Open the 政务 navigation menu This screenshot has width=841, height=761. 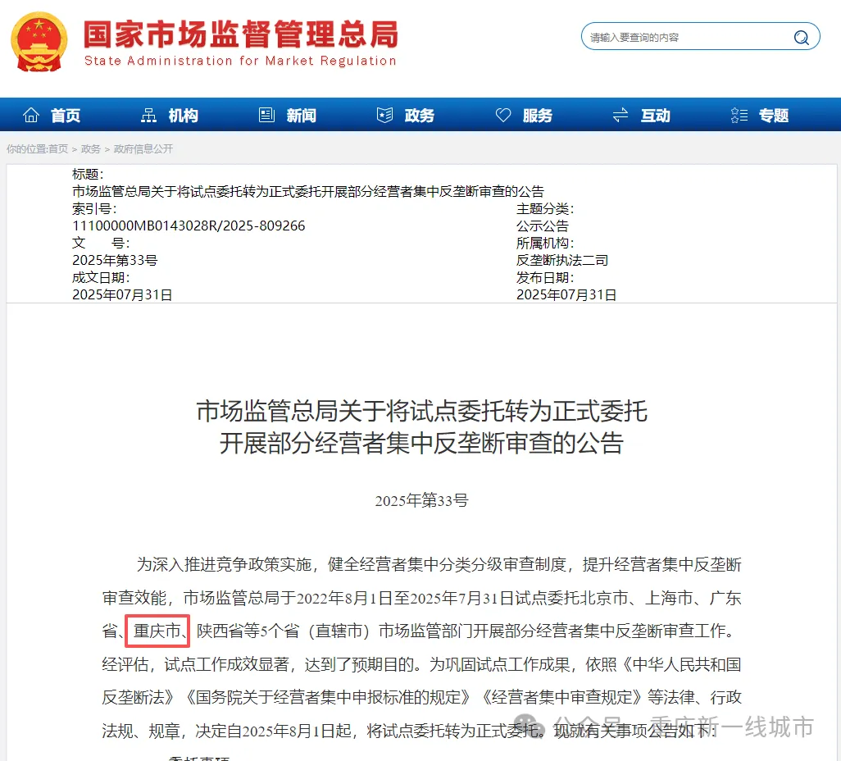click(x=420, y=115)
